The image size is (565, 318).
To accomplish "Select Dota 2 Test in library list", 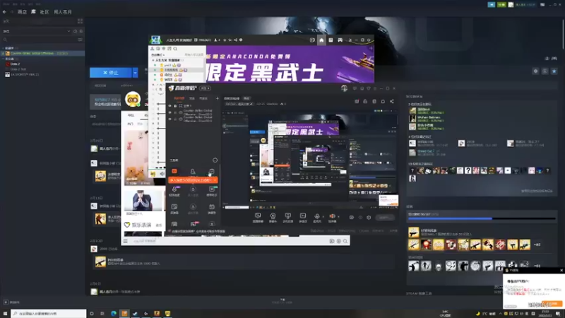I will point(18,69).
